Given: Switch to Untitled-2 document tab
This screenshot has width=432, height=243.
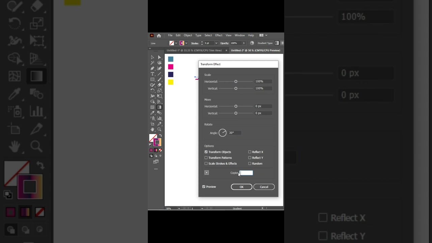Looking at the screenshot, I should [x=255, y=50].
